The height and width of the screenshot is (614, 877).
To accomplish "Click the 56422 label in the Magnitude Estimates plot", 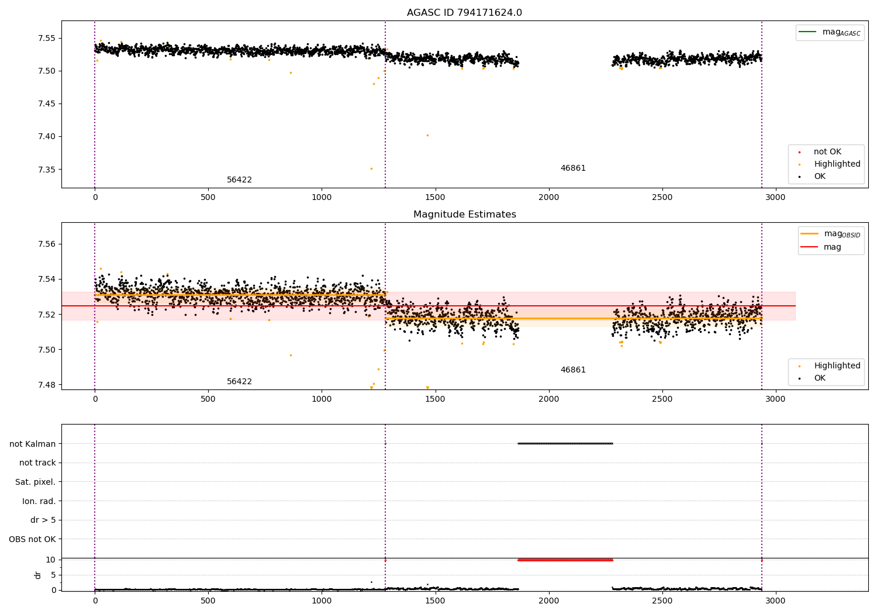I will [x=239, y=382].
